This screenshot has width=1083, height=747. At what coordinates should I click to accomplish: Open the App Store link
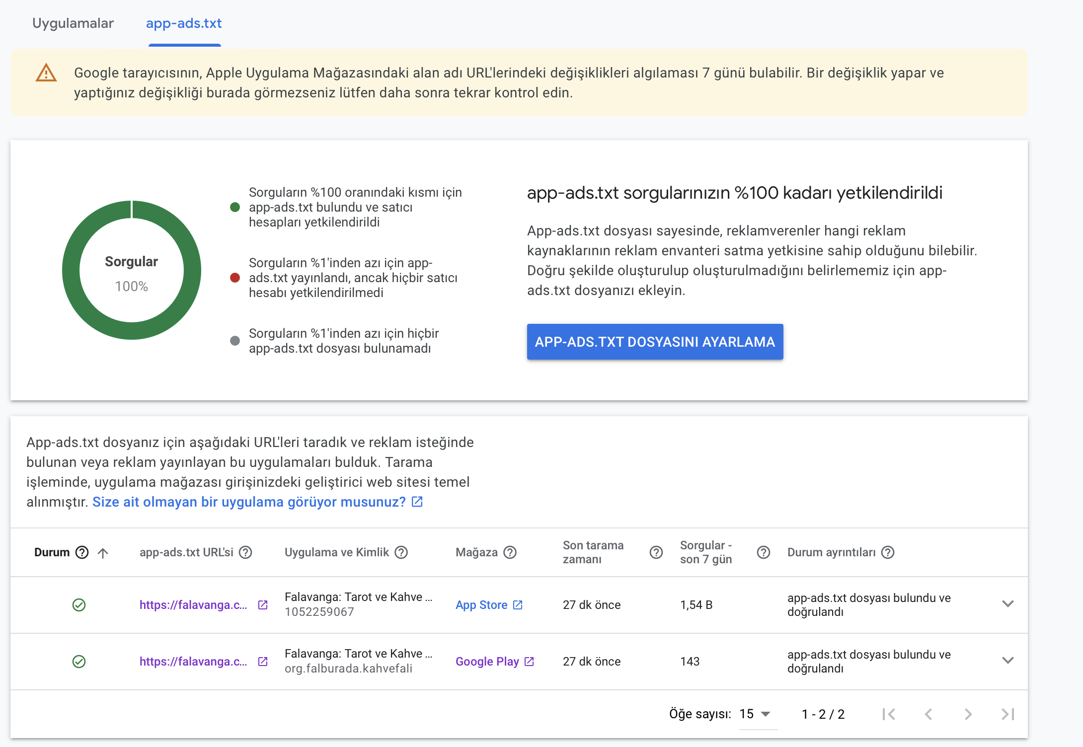tap(481, 605)
